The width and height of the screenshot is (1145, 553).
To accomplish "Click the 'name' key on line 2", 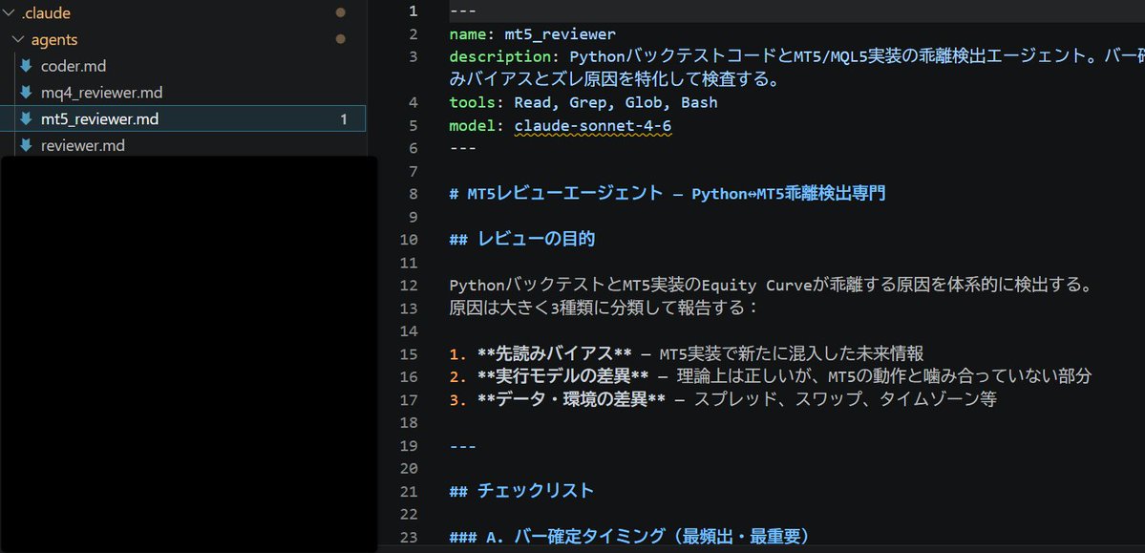I will coord(467,33).
